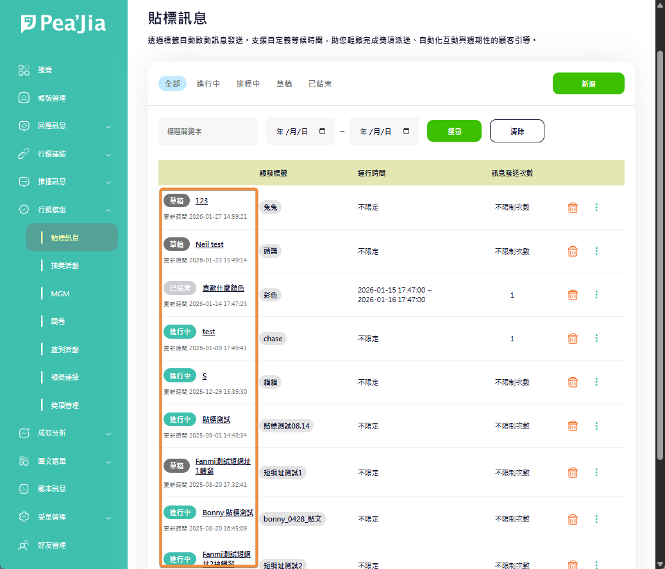Expand the 回應訊息 sidebar menu
665x569 pixels.
click(108, 126)
